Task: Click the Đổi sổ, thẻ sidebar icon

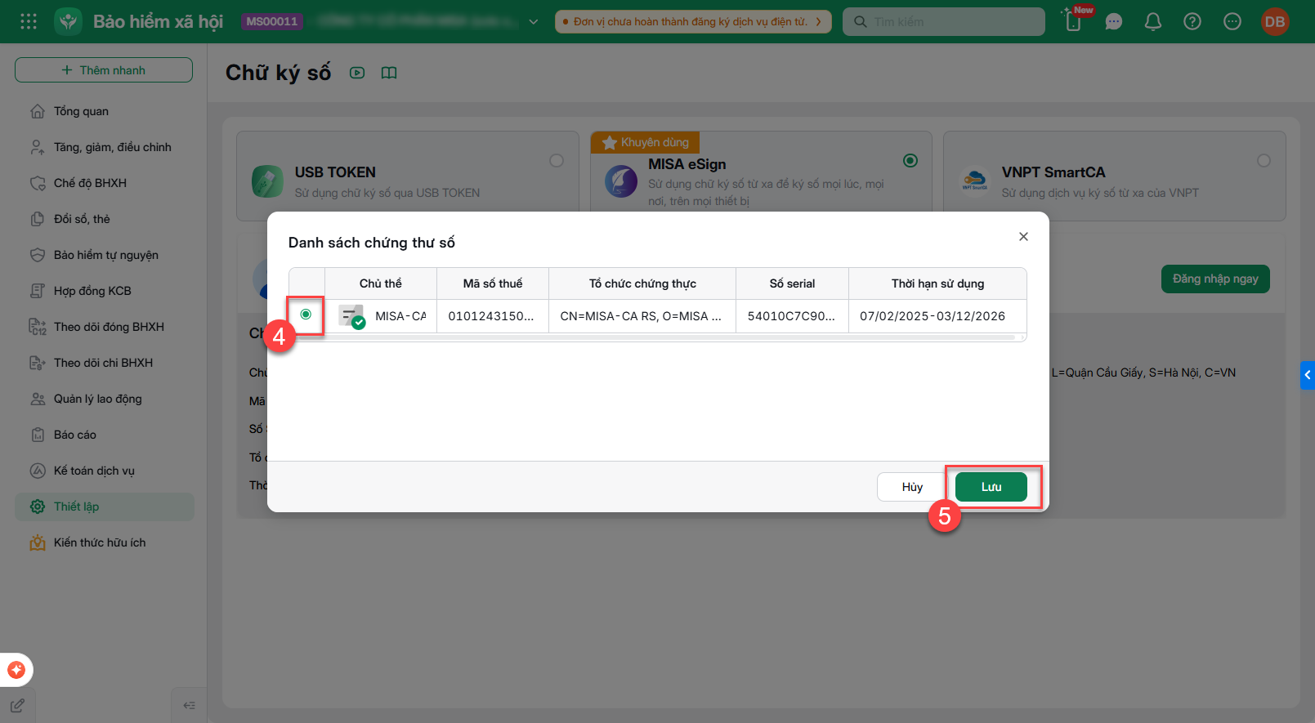Action: pos(38,219)
